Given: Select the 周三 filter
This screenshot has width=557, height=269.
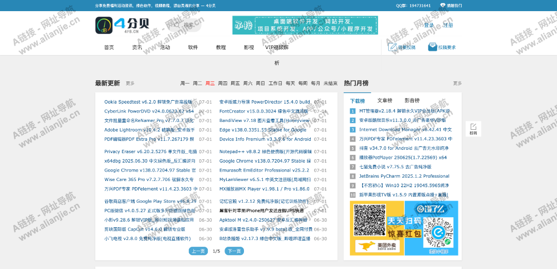Looking at the screenshot, I should pos(210,83).
